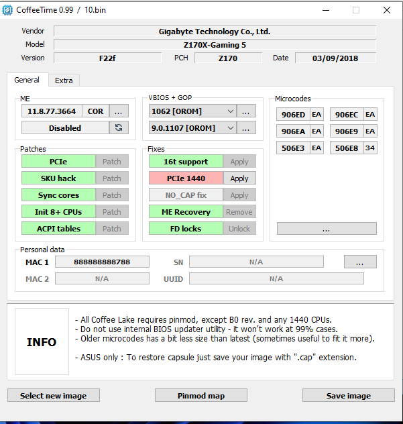The image size is (403, 424).
Task: Switch to the Extra tab
Action: click(x=64, y=81)
